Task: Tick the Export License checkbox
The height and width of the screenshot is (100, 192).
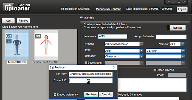Action: [155, 70]
